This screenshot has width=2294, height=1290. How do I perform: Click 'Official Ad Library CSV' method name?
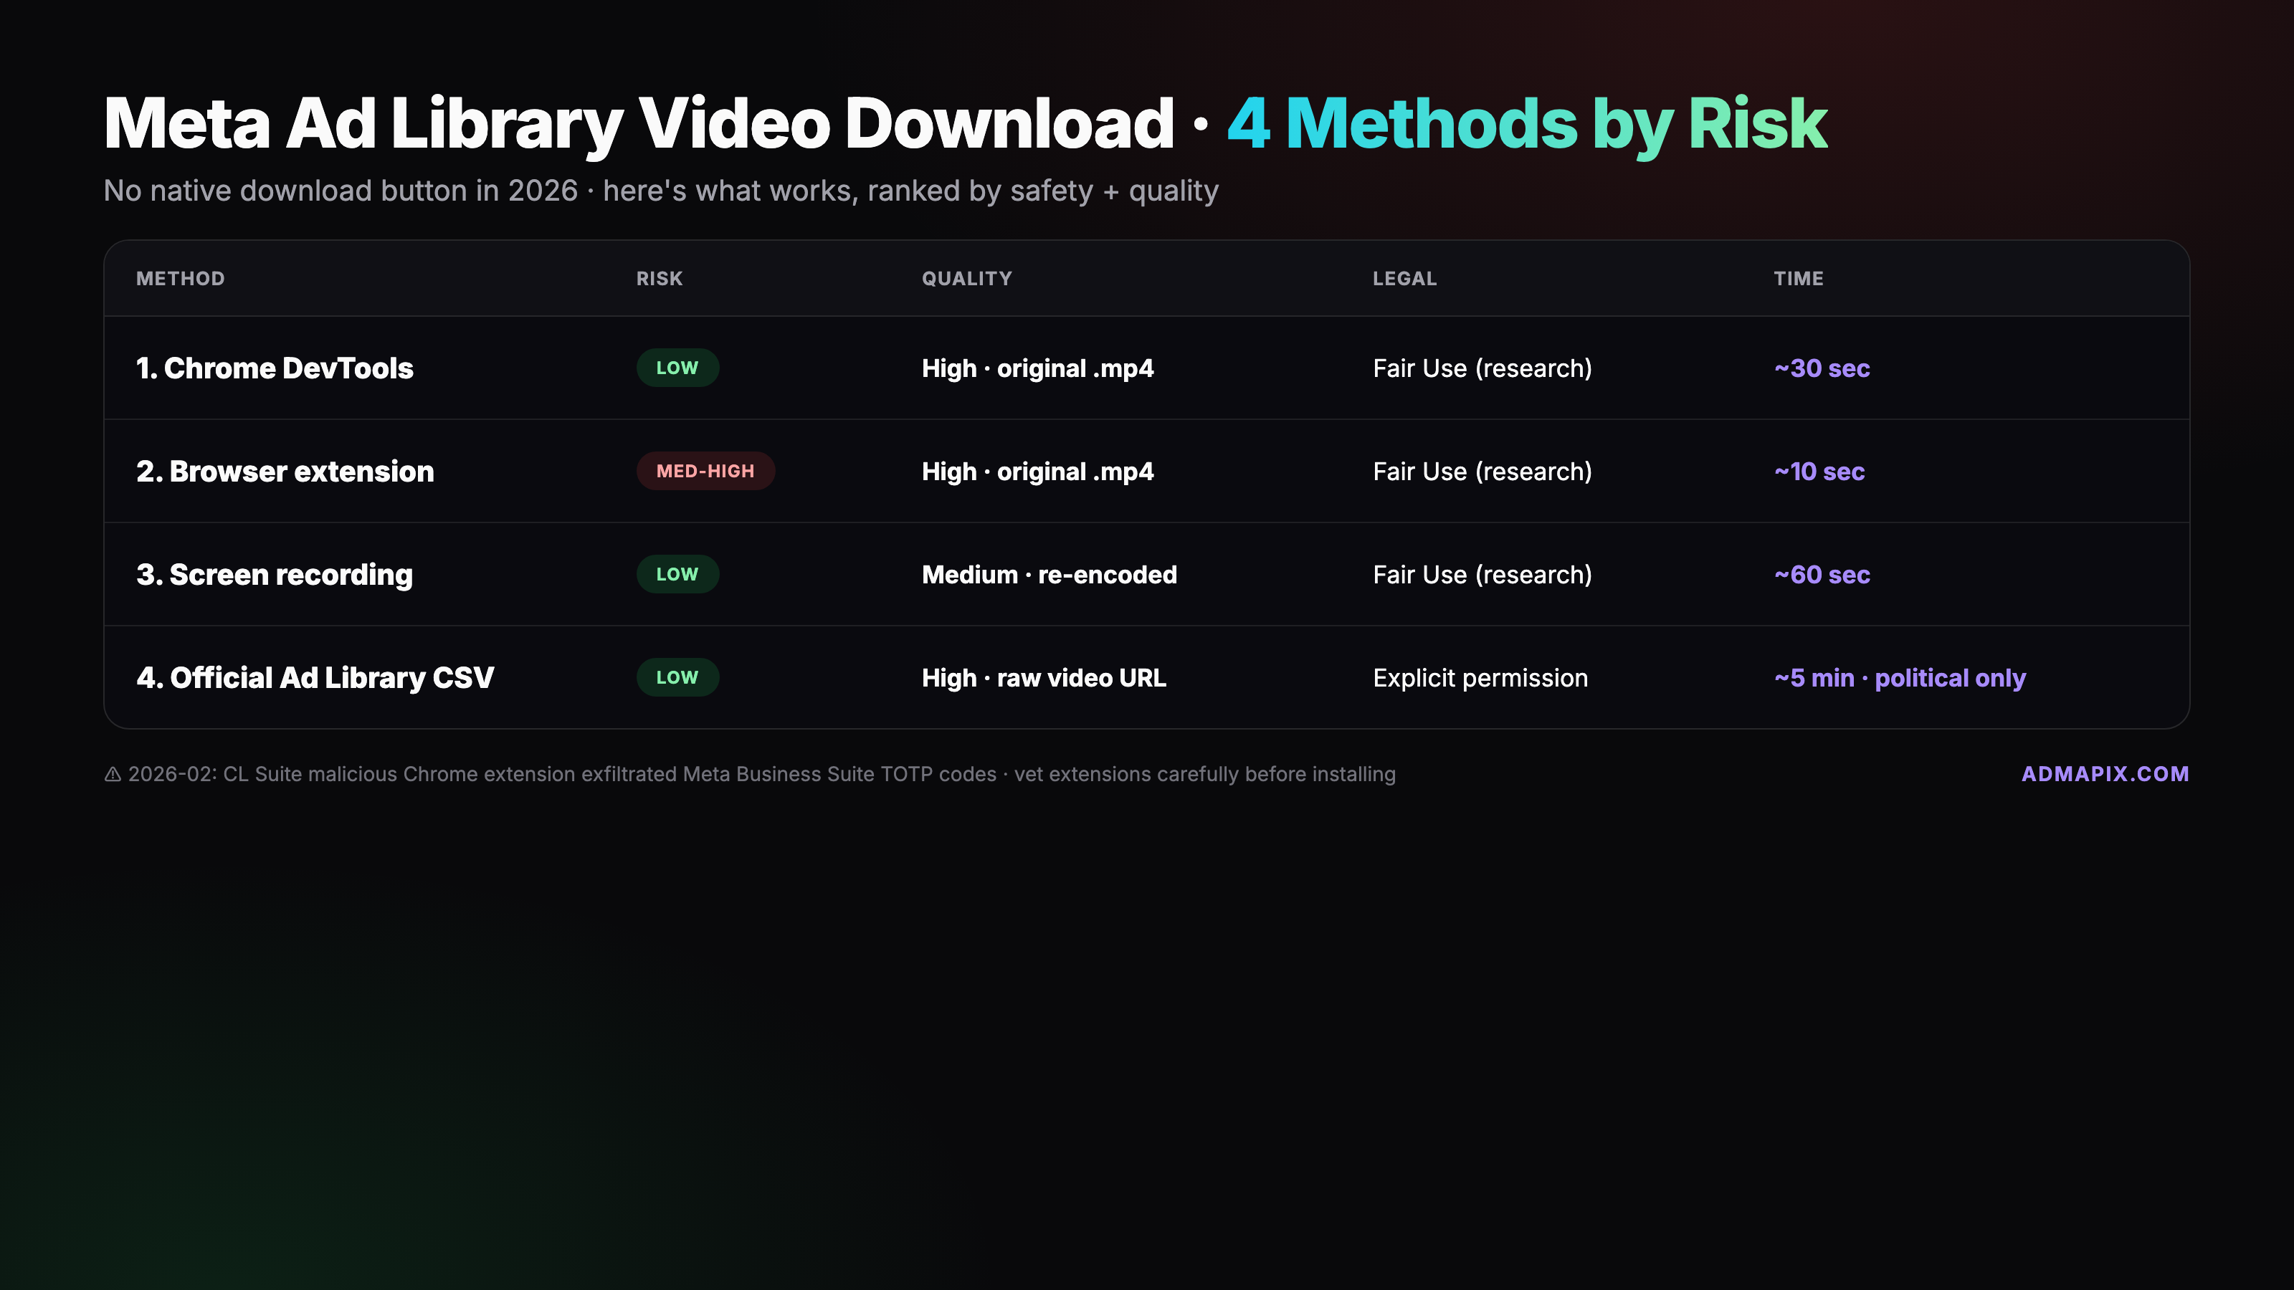click(315, 677)
